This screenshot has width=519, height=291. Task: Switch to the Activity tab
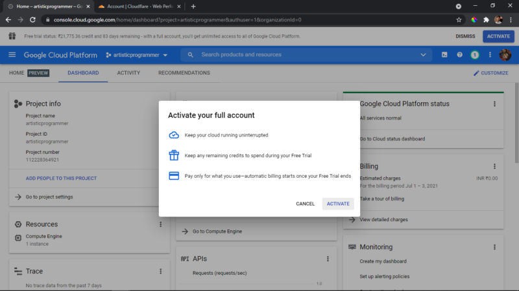(128, 73)
